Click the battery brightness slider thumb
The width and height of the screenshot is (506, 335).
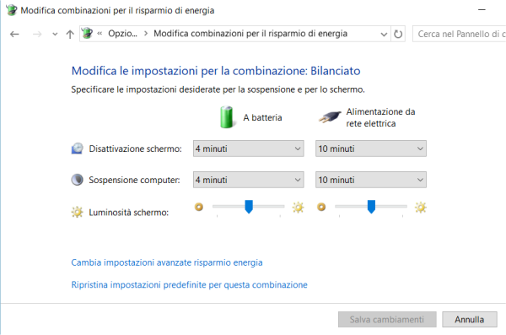pyautogui.click(x=249, y=207)
